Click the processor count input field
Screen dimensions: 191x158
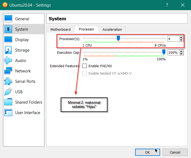pos(173,39)
